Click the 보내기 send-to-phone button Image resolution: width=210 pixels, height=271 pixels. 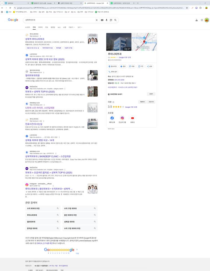[151, 94]
